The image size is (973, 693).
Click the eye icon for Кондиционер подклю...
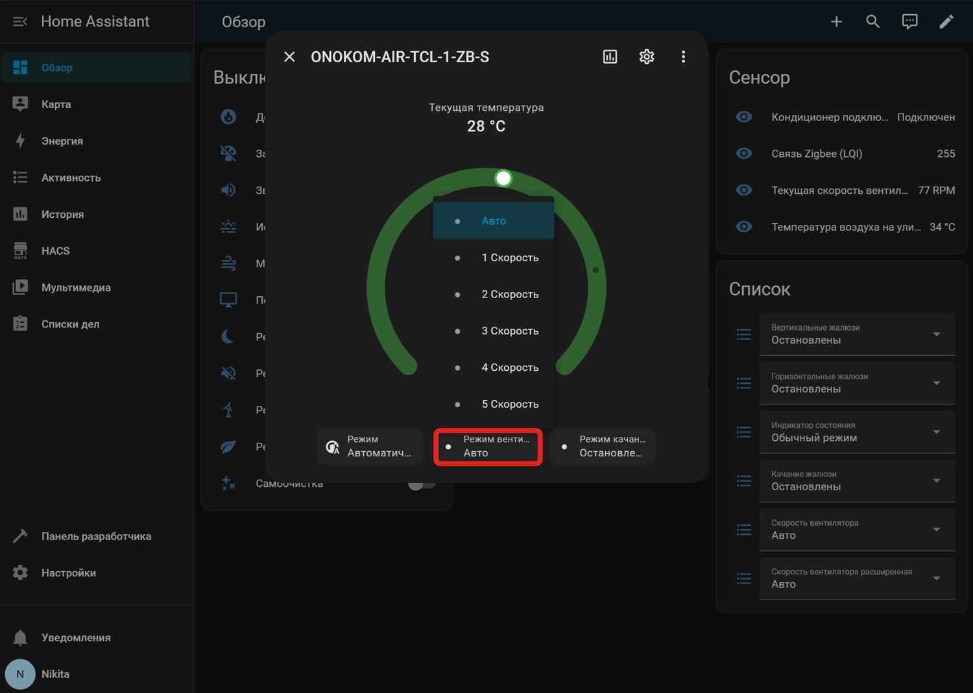(x=744, y=117)
